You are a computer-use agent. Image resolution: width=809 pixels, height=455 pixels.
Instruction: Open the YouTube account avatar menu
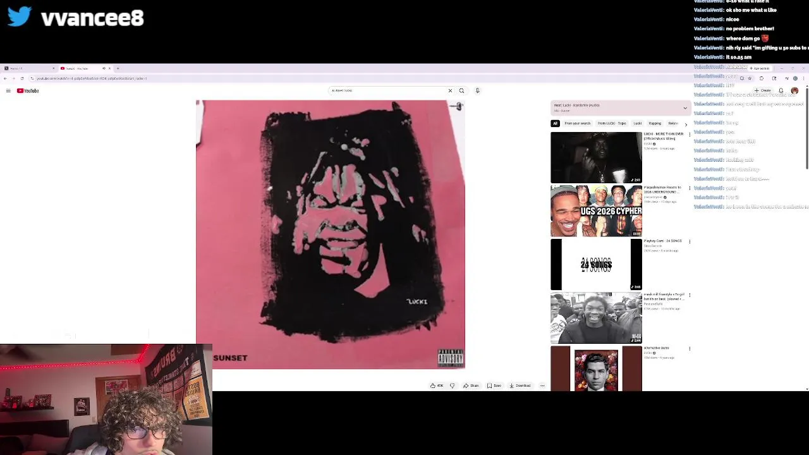(x=794, y=90)
